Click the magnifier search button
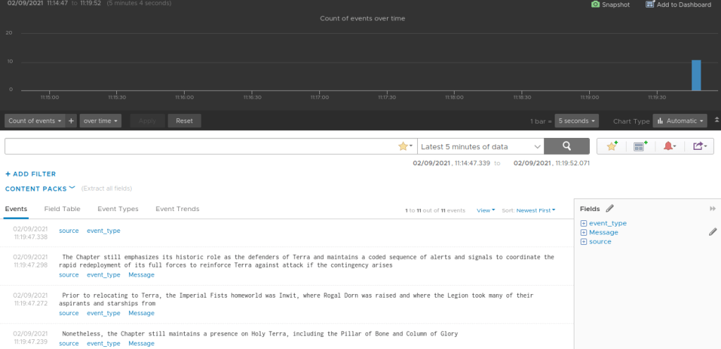This screenshot has width=721, height=349. [567, 146]
